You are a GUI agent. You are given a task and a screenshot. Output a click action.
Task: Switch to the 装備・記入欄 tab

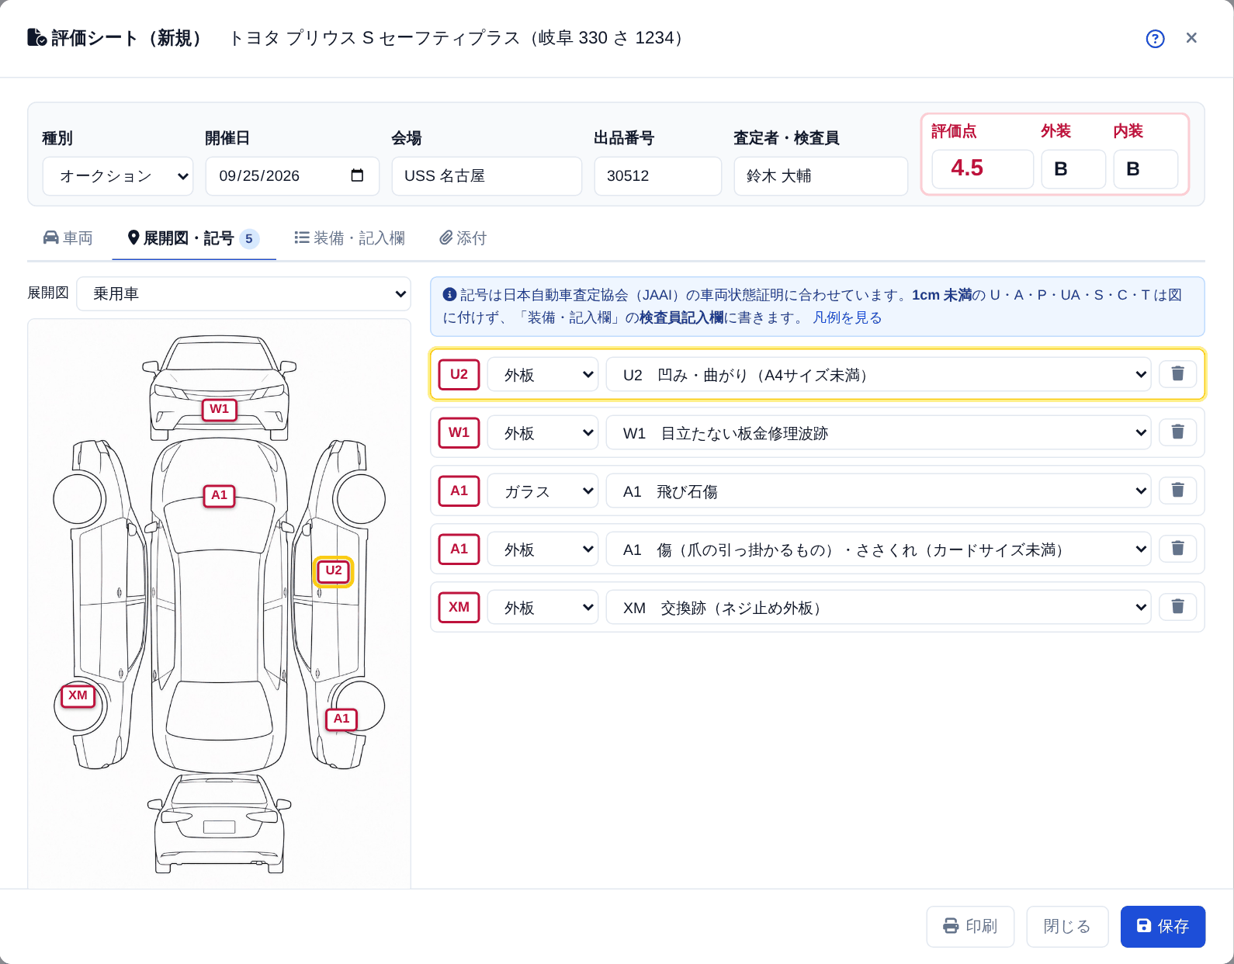tap(349, 238)
